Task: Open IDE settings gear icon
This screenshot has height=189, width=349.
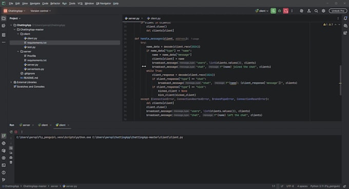Action: coord(323,11)
